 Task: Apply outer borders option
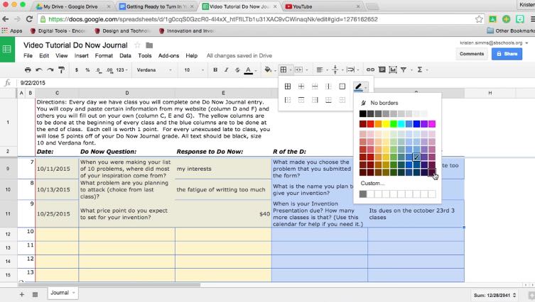342,86
